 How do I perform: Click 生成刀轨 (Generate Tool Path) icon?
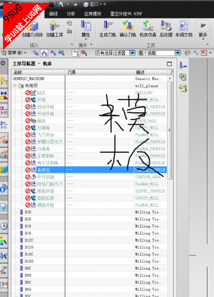[x=108, y=29]
